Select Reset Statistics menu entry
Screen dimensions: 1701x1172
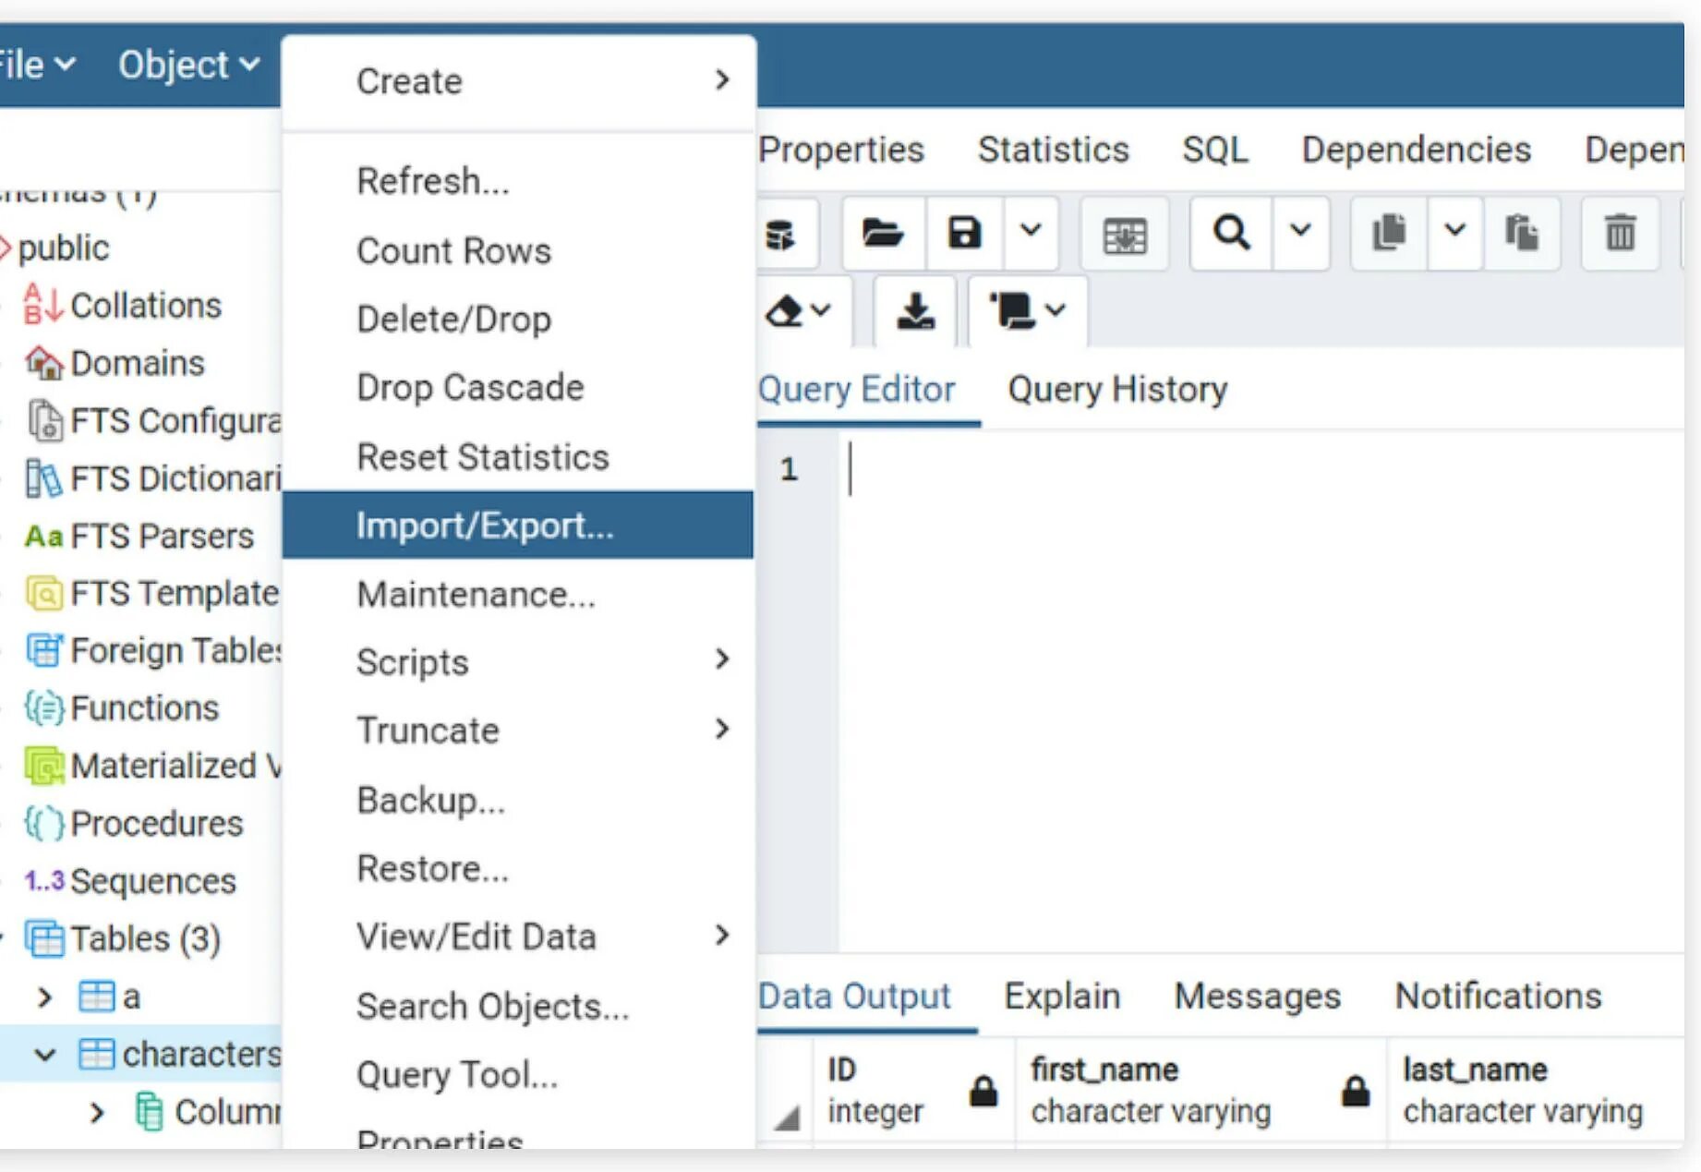pos(518,456)
